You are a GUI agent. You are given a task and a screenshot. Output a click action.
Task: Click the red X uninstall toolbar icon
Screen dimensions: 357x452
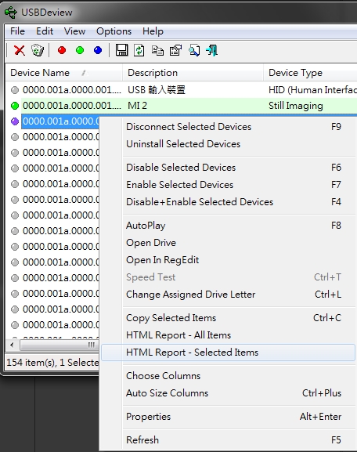[20, 50]
